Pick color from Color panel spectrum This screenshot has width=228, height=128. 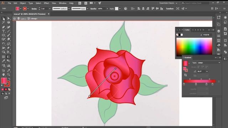pyautogui.click(x=194, y=47)
